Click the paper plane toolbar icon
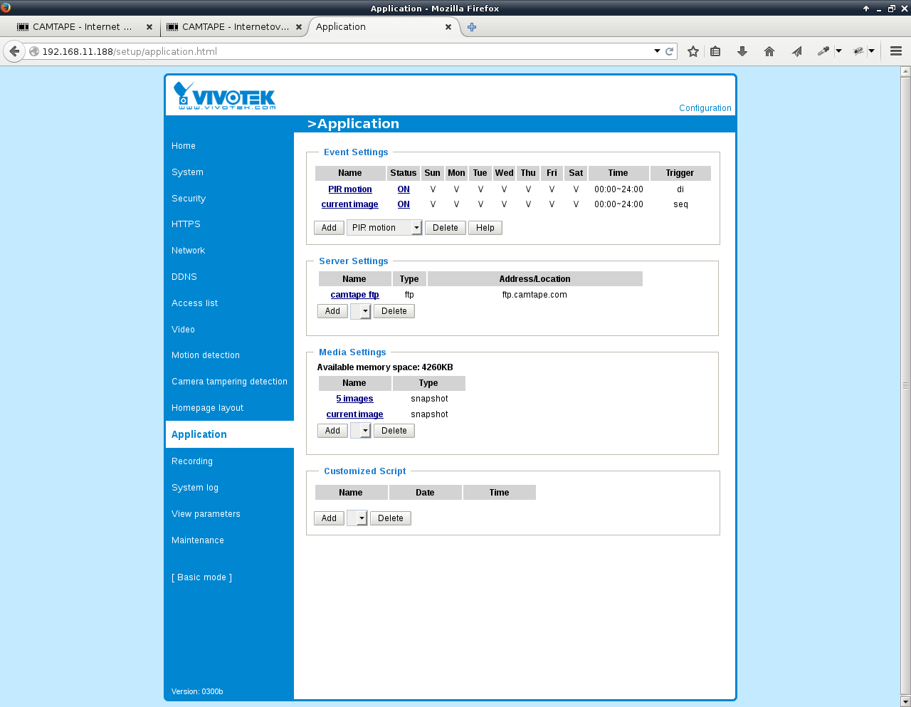Screen dimensions: 911x707 (796, 51)
